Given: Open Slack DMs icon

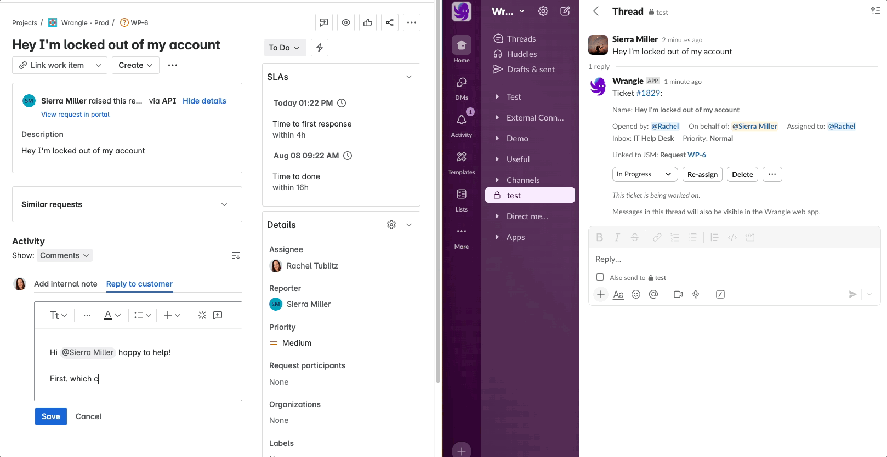Looking at the screenshot, I should pos(462,88).
